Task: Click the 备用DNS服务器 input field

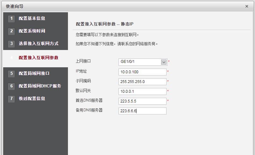Action: [142, 111]
